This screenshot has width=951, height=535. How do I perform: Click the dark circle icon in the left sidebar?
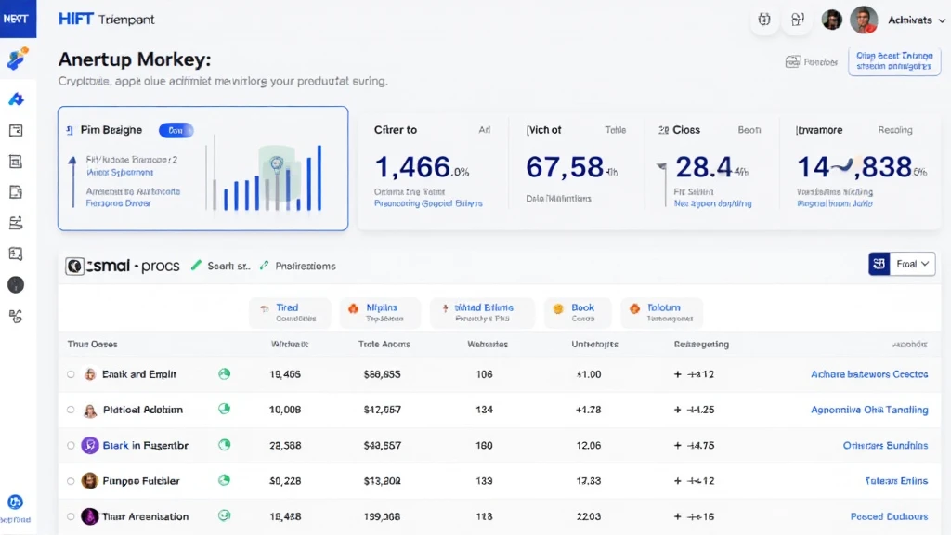(x=16, y=285)
